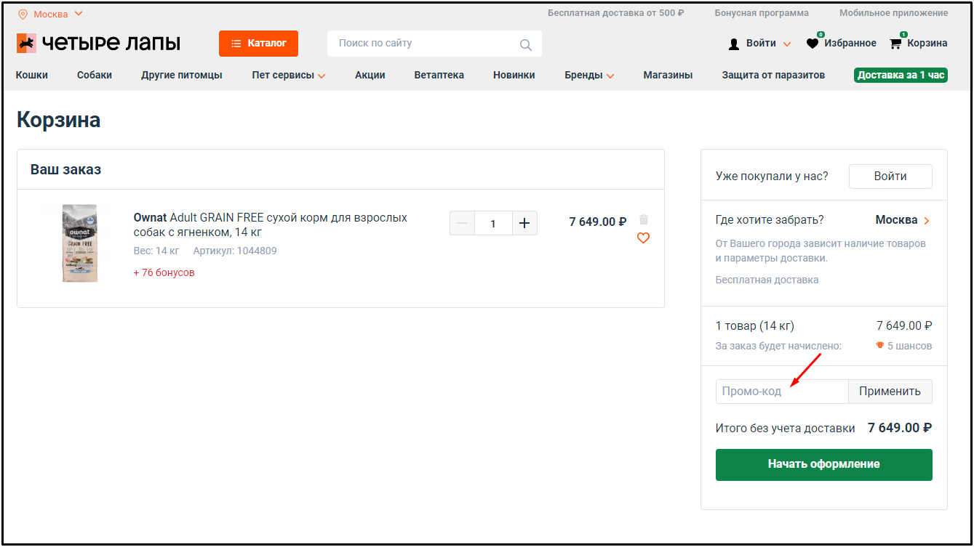
Task: Click the quantity value field for Ownat
Action: pos(493,223)
